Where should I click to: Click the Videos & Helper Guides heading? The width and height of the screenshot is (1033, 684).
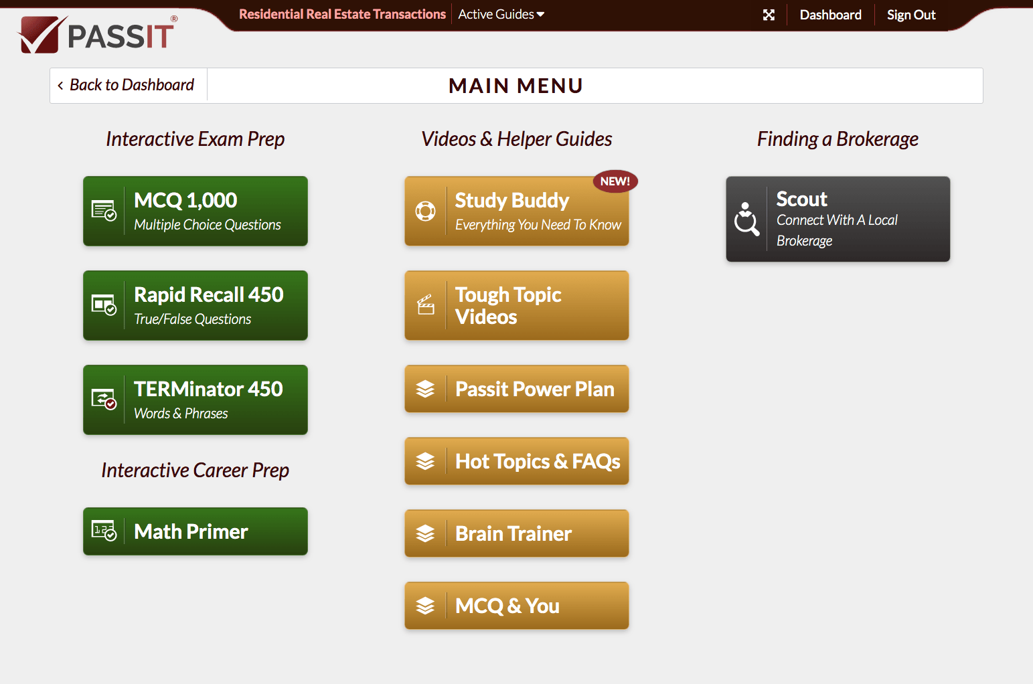[517, 139]
